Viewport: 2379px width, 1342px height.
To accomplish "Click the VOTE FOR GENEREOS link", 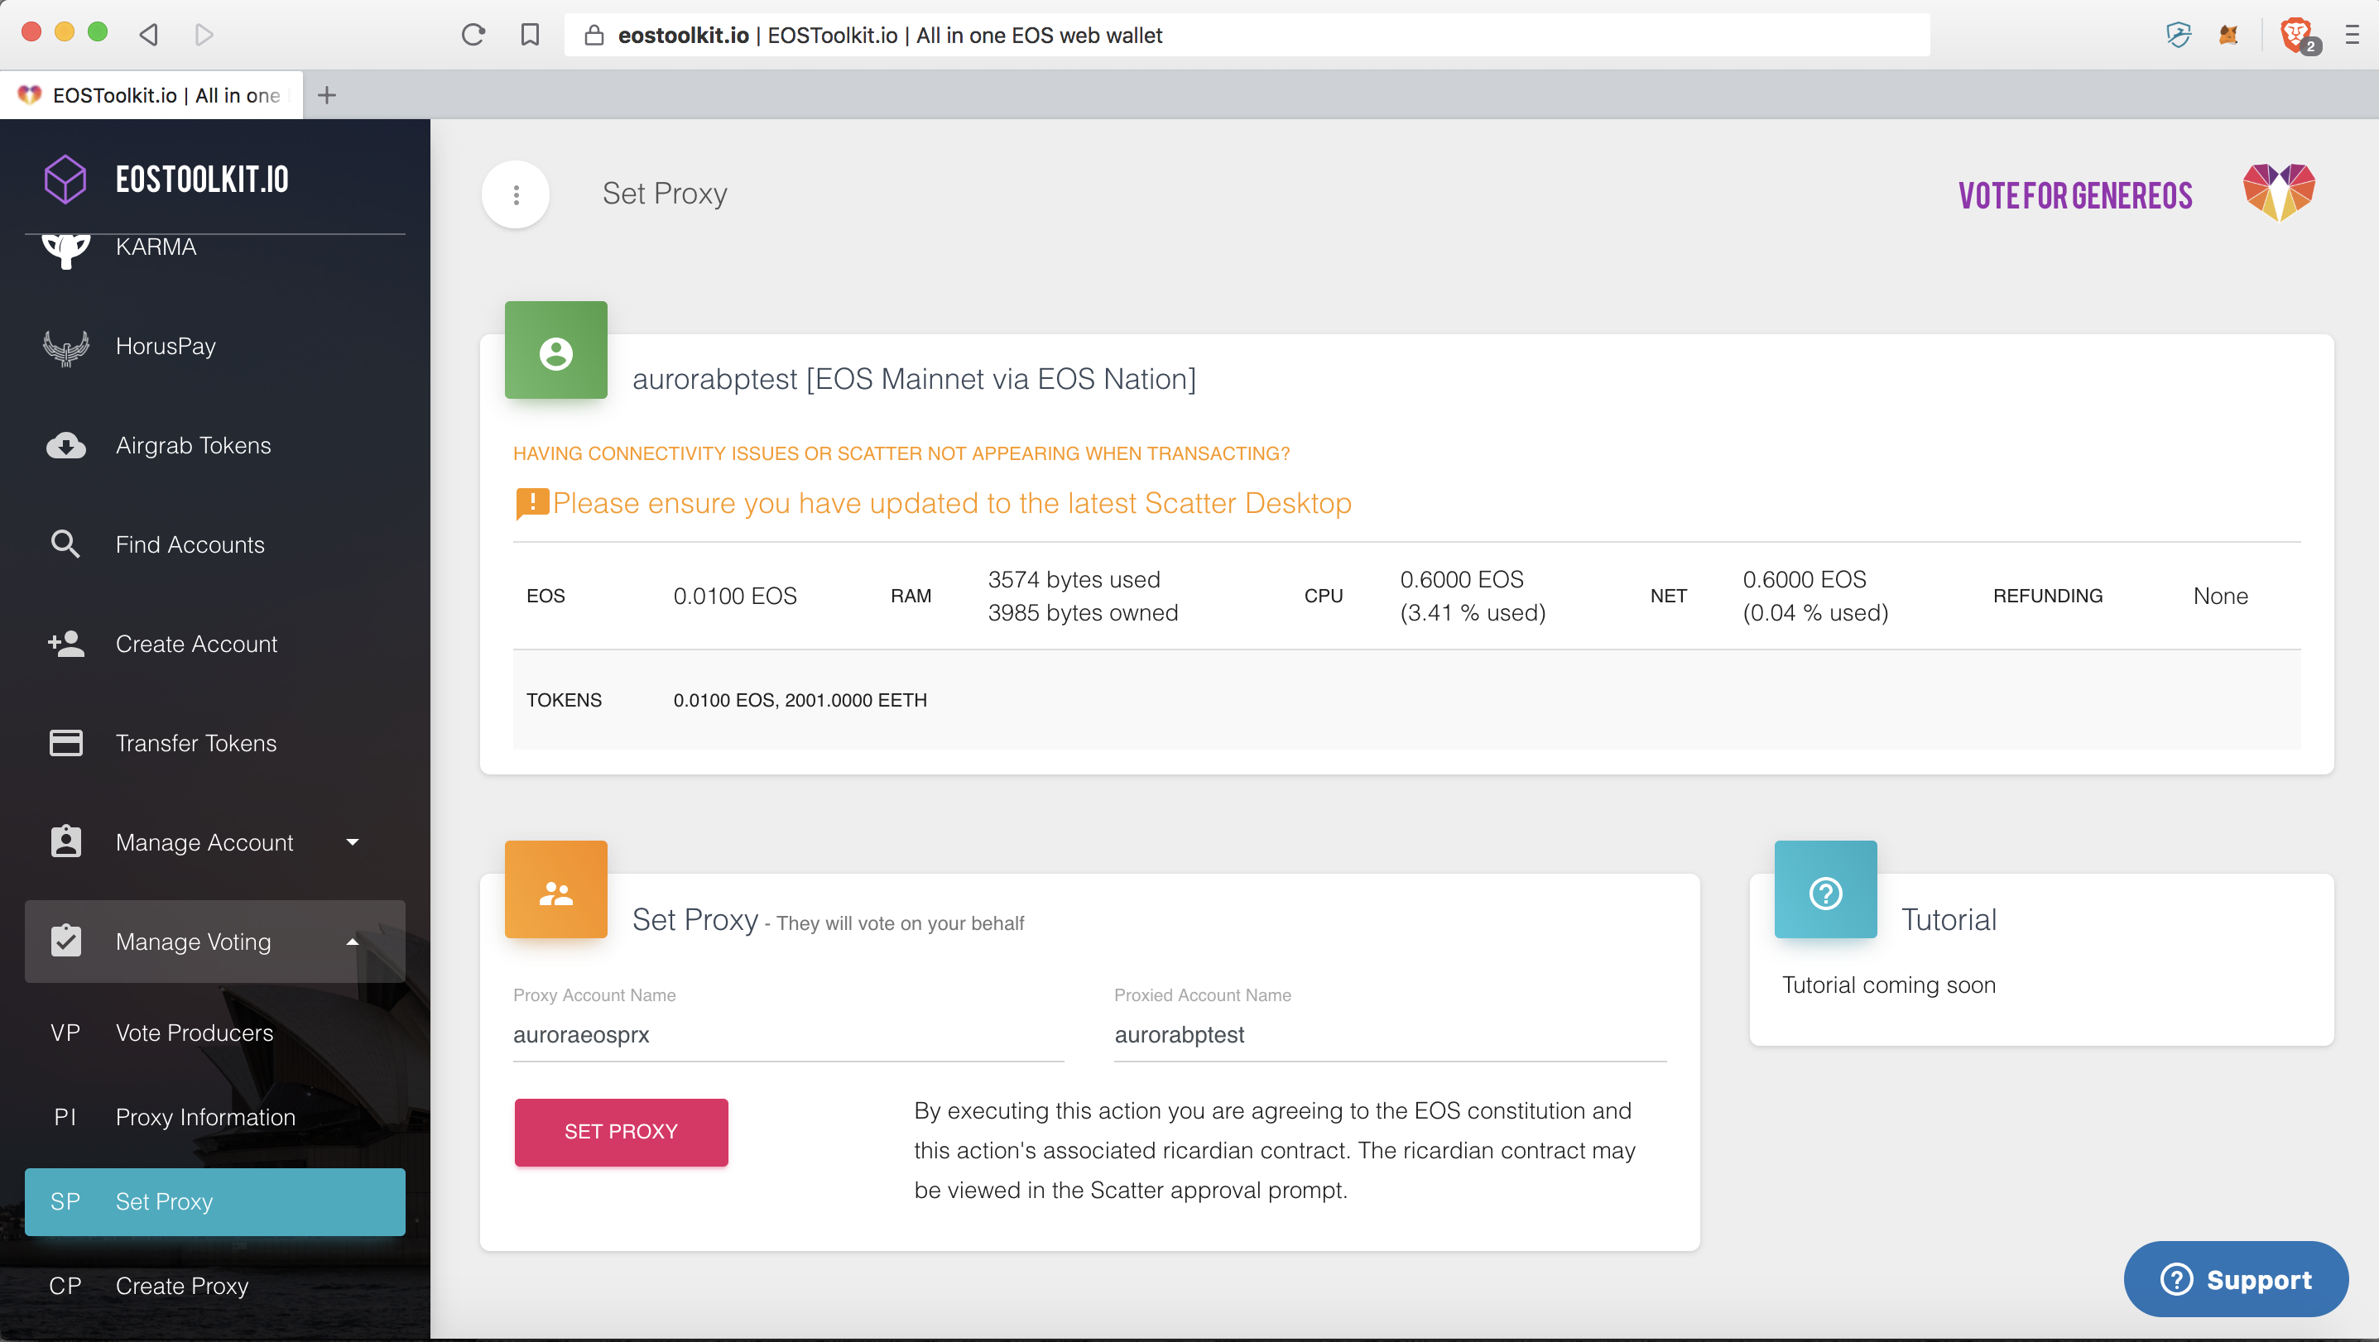I will point(2074,195).
